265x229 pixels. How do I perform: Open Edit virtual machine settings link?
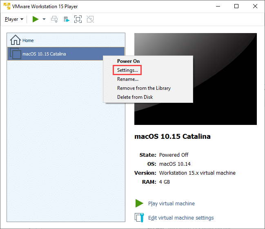point(181,218)
